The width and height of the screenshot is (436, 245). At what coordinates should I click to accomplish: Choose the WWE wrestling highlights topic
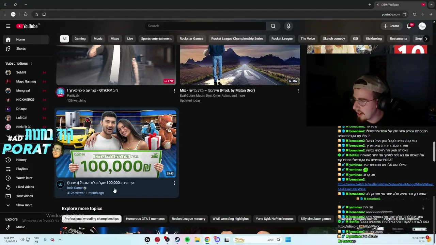coord(231,219)
